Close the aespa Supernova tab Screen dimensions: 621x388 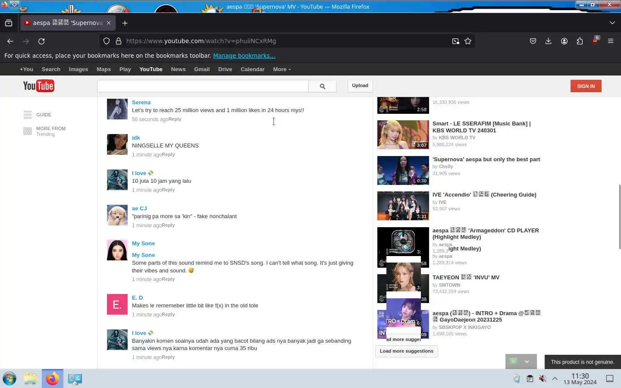[x=109, y=23]
